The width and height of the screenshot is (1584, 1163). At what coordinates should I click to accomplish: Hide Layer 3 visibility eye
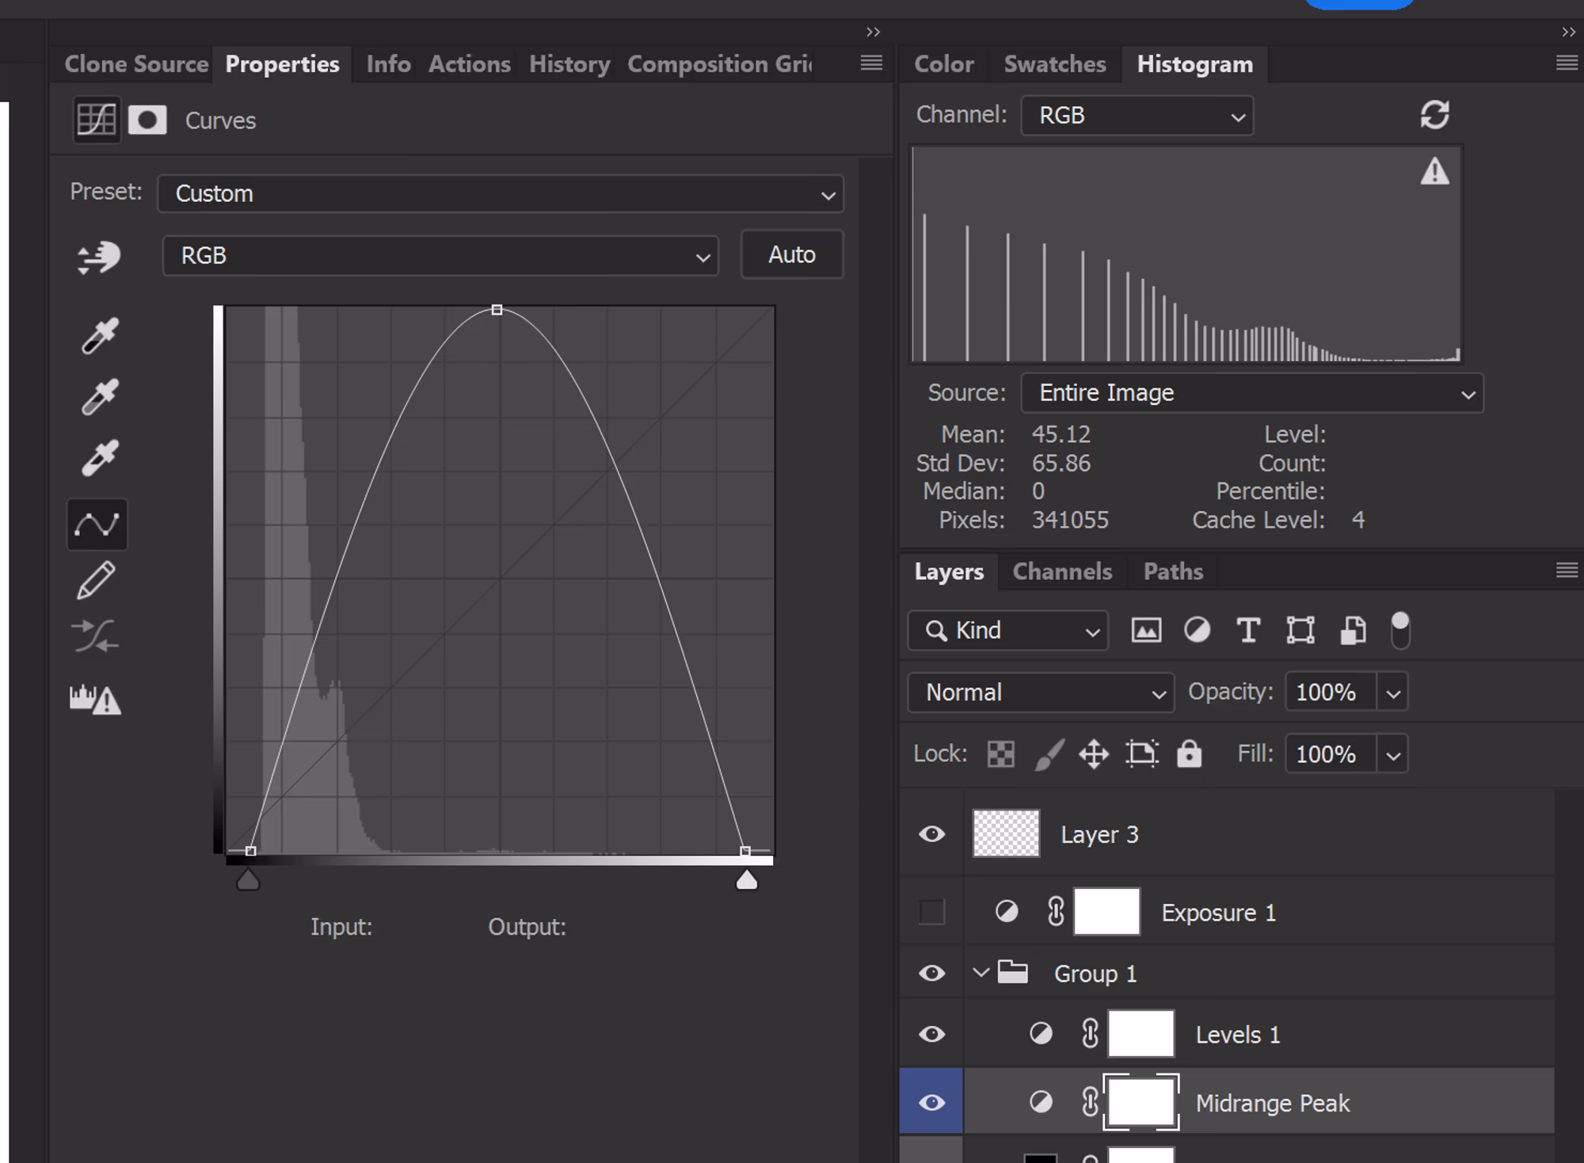pyautogui.click(x=932, y=834)
